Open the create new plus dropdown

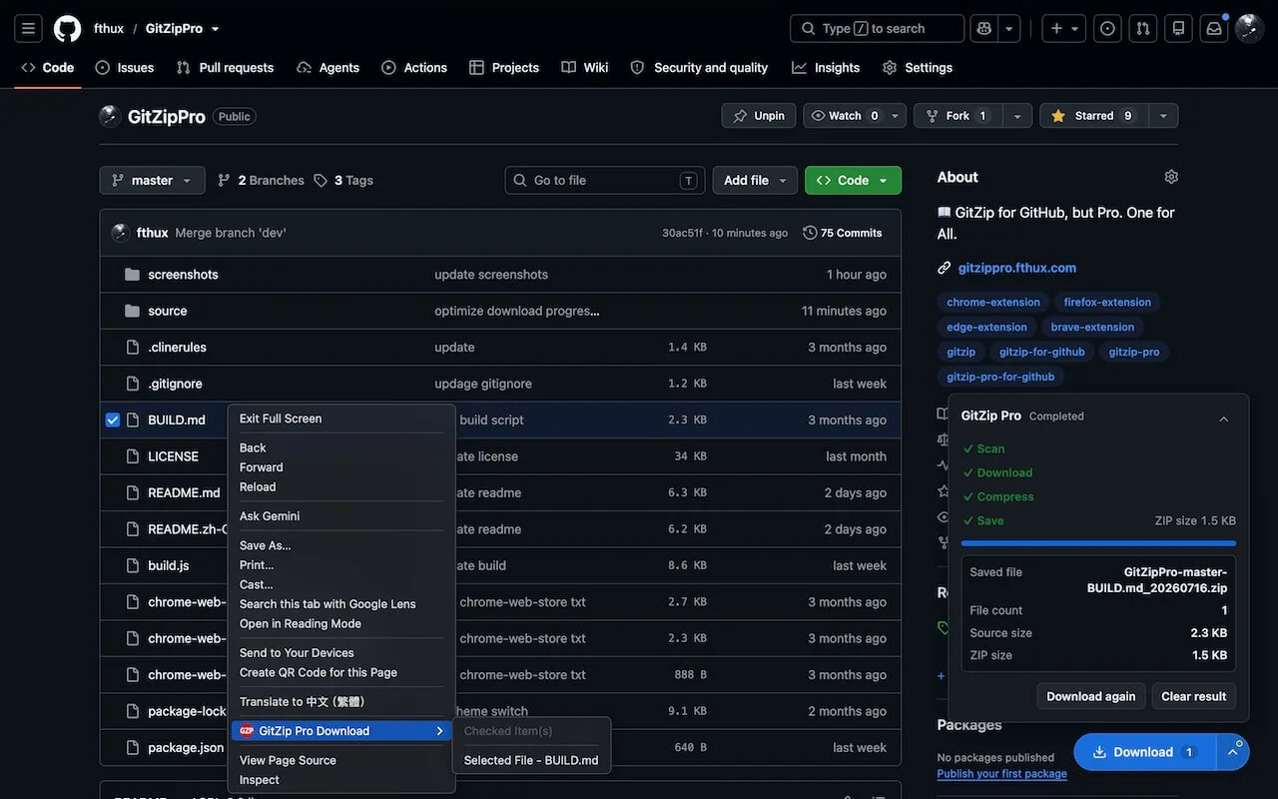pos(1064,29)
